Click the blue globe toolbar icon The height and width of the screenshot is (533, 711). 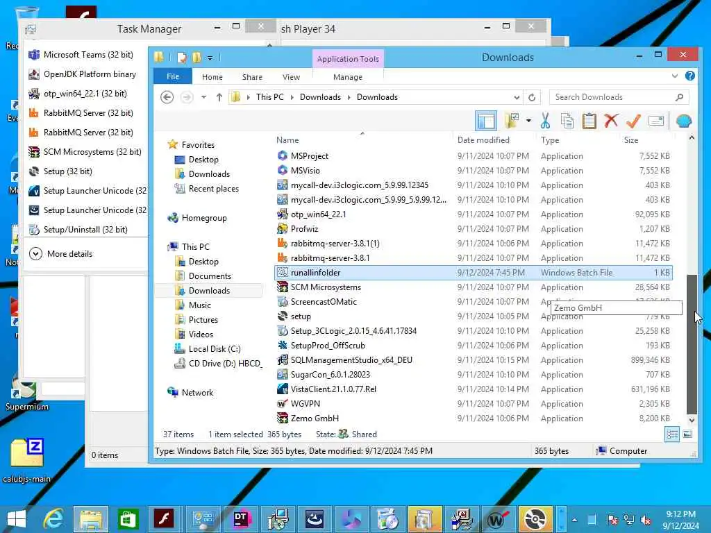coord(683,121)
